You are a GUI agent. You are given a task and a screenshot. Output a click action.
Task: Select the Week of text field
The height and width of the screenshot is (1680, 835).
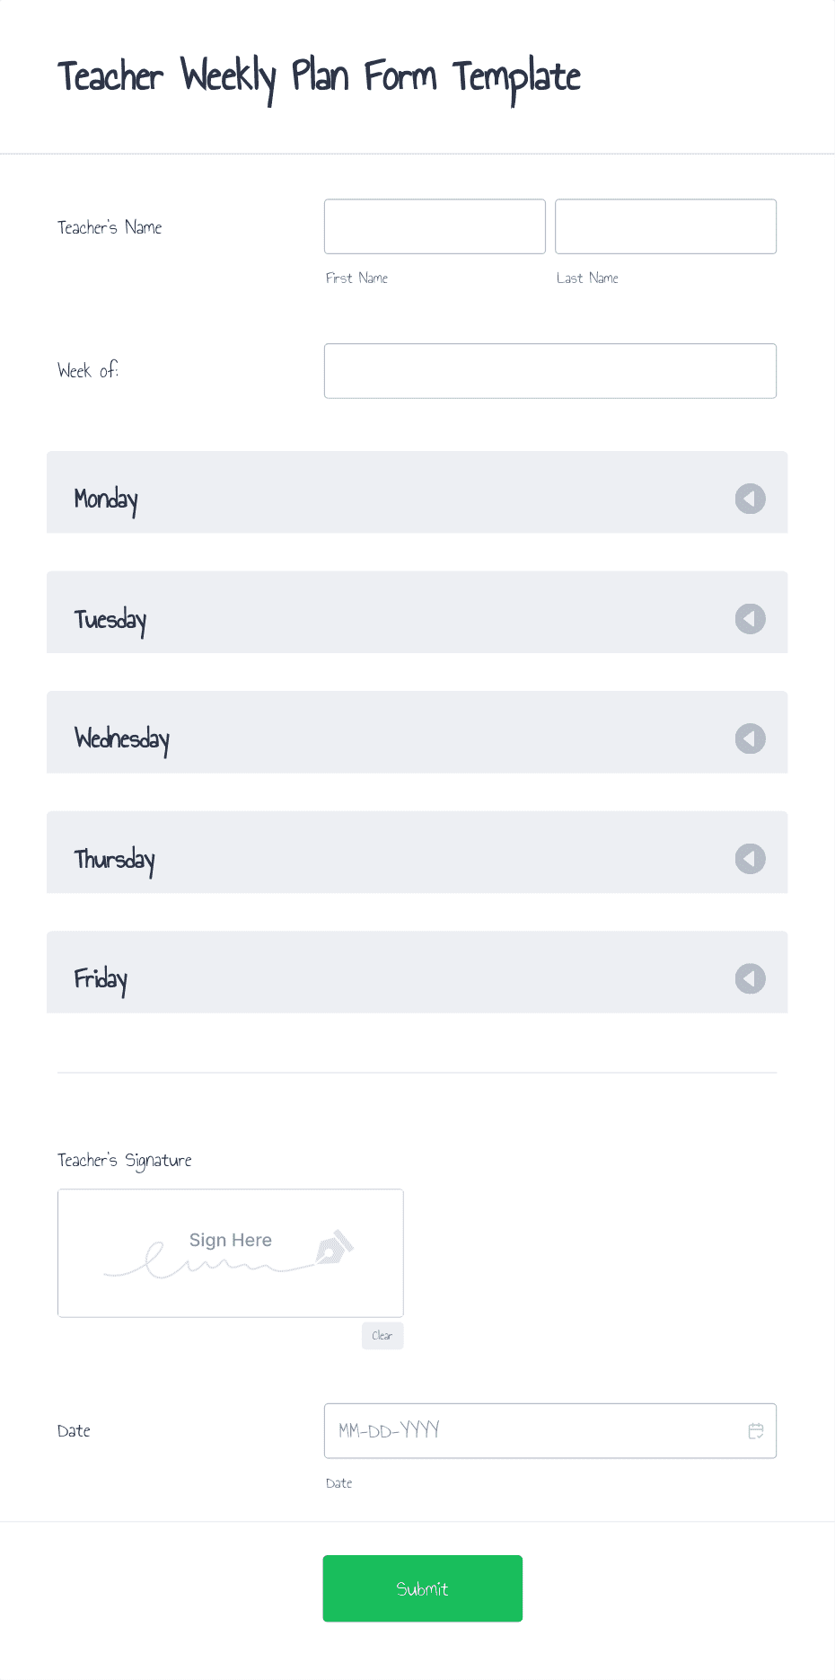coord(549,370)
